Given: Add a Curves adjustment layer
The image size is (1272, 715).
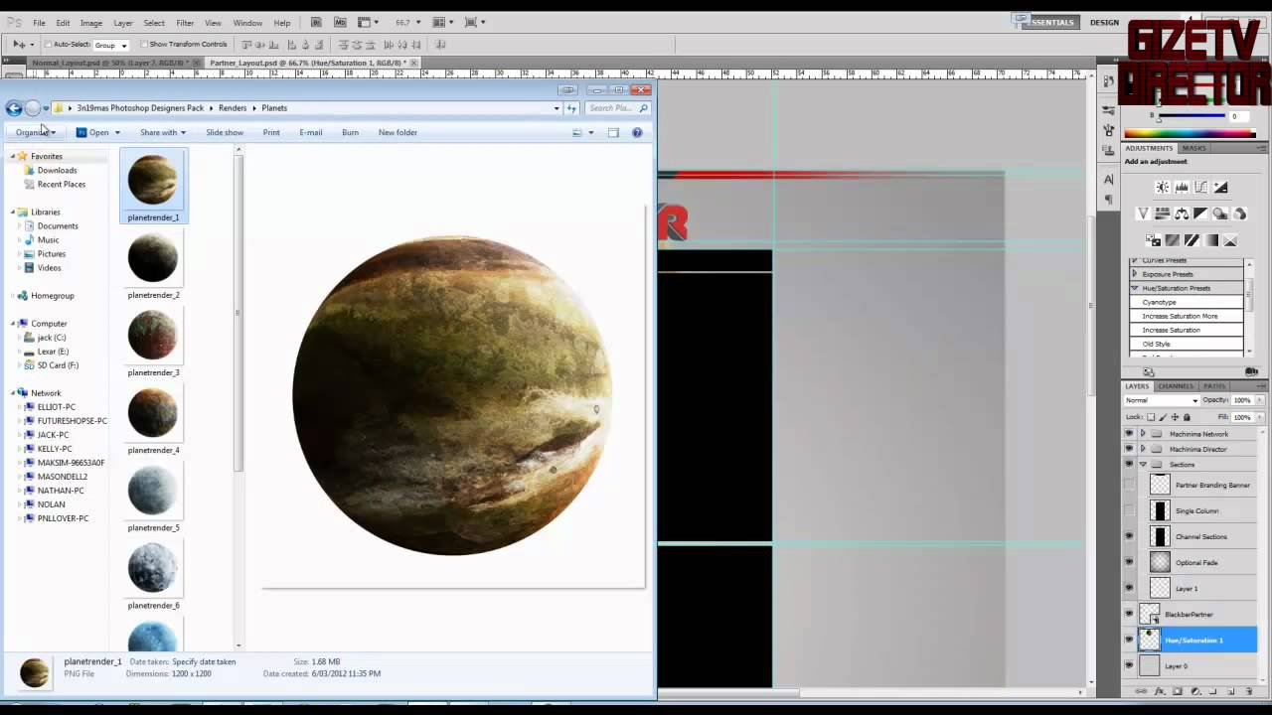Looking at the screenshot, I should (x=1201, y=188).
